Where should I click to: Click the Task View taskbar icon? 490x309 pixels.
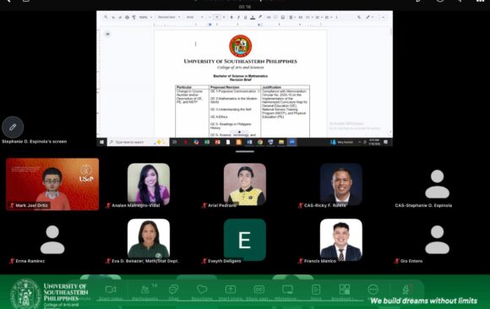coord(175,142)
